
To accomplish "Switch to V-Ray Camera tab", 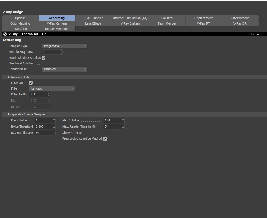I will tap(57, 23).
